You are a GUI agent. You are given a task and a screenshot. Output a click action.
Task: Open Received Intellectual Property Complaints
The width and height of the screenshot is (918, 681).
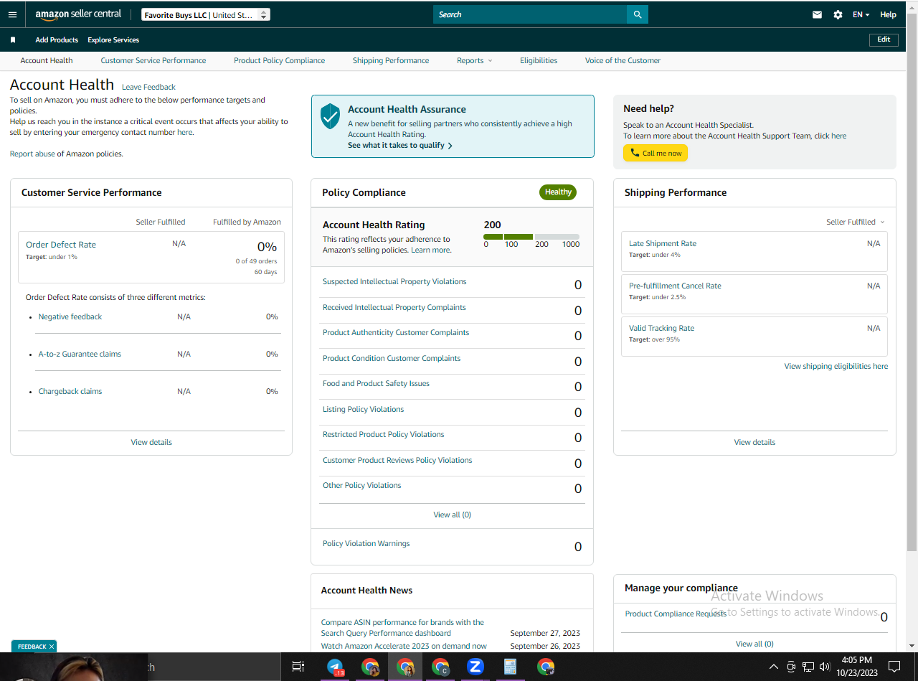pos(394,307)
